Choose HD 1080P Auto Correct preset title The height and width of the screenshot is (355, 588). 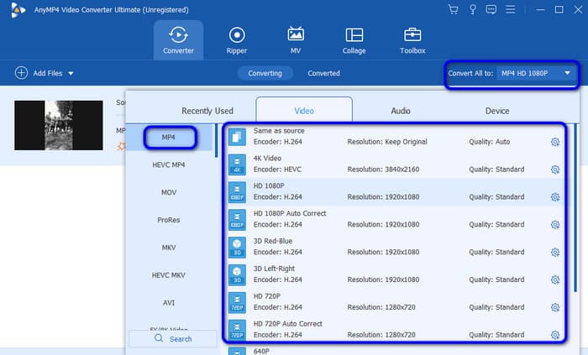(x=290, y=213)
